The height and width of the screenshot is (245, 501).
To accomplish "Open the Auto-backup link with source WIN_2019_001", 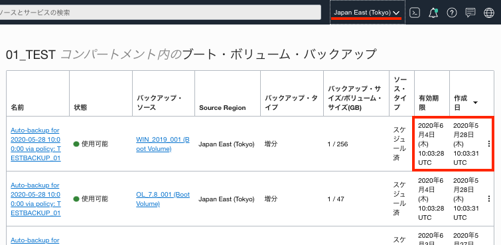I will point(35,144).
